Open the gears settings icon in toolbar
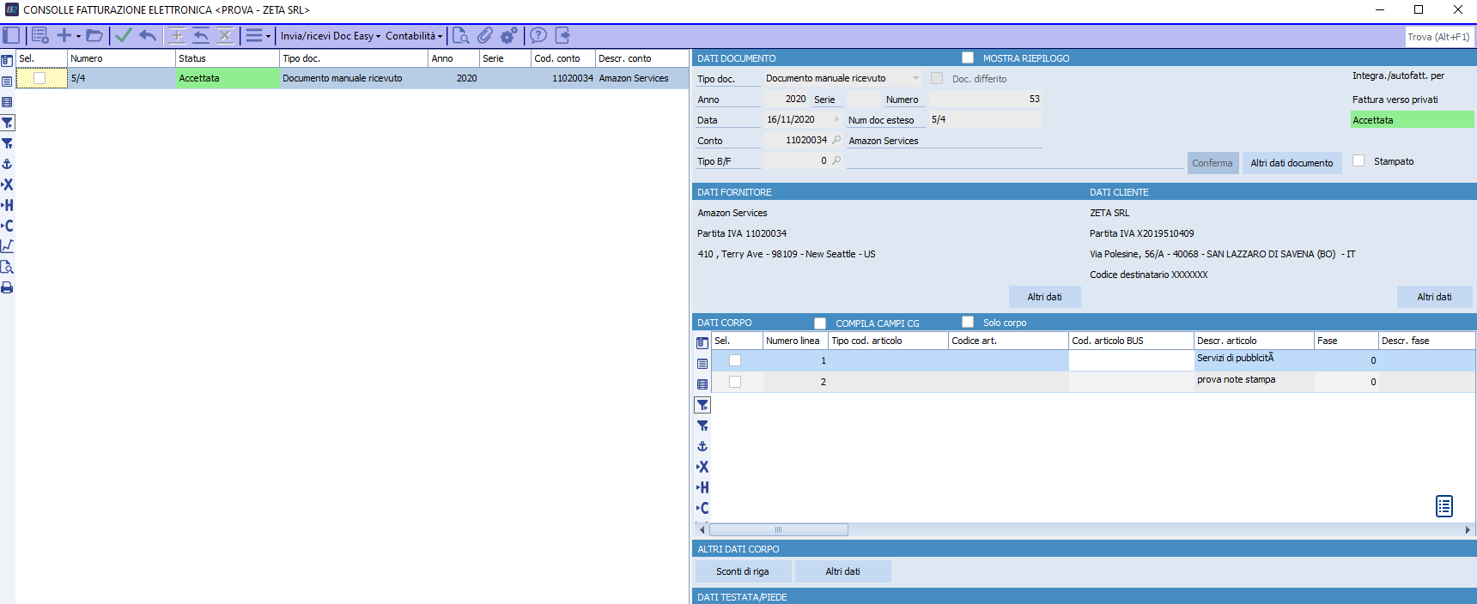Image resolution: width=1477 pixels, height=604 pixels. click(x=509, y=35)
